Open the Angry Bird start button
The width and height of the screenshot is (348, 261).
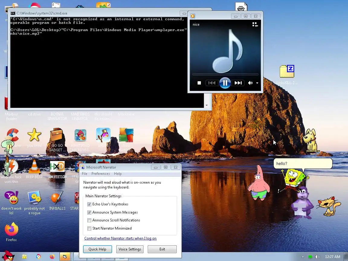8,256
